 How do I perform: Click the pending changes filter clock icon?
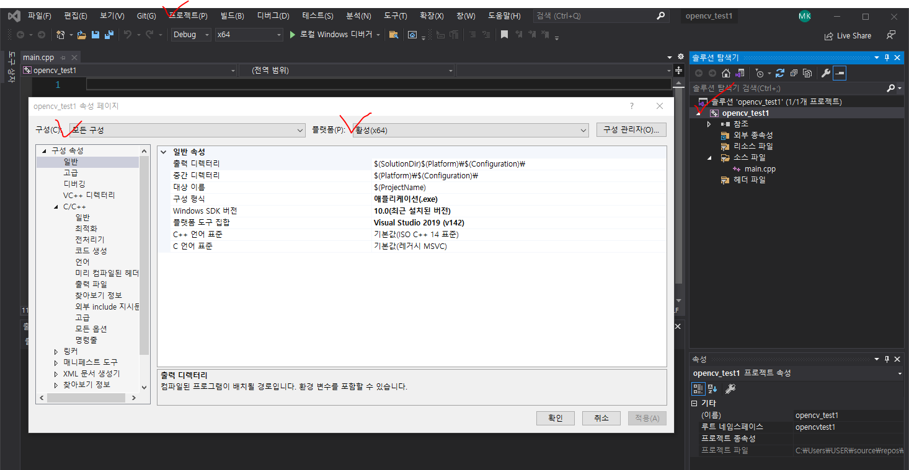point(760,73)
